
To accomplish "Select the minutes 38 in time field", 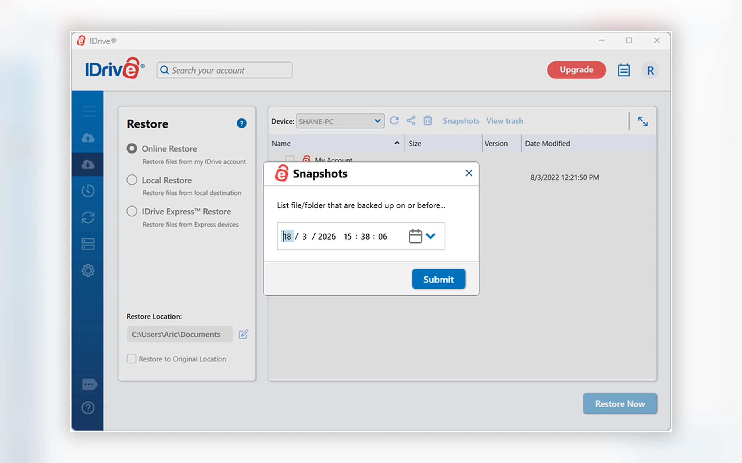I will (365, 236).
